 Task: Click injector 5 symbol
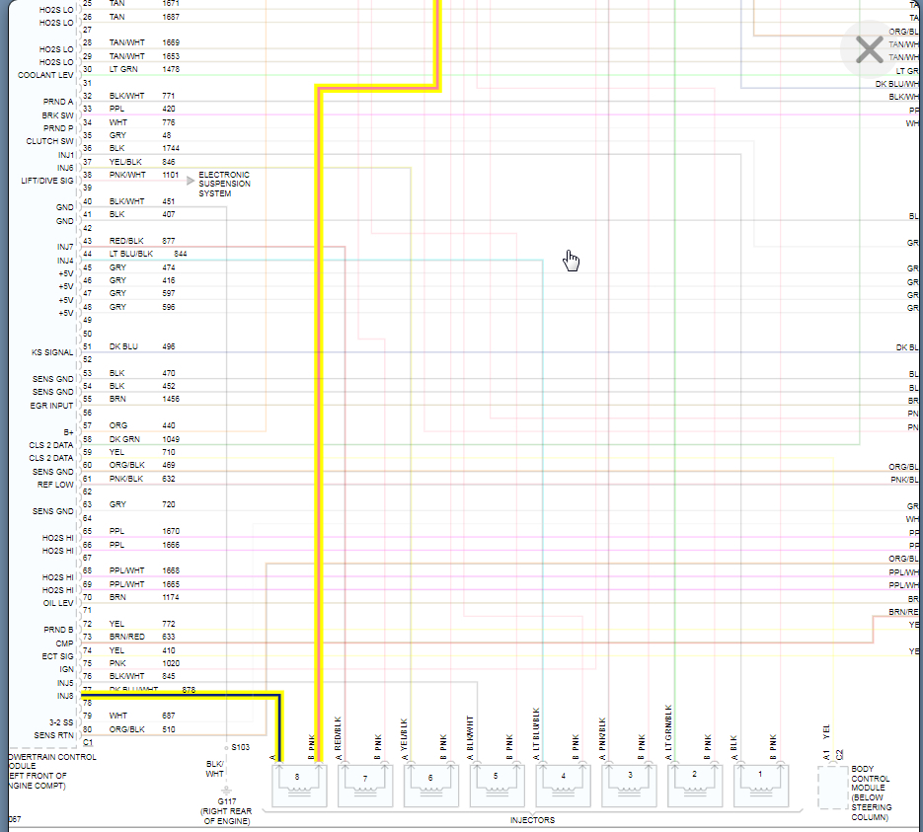pos(497,786)
